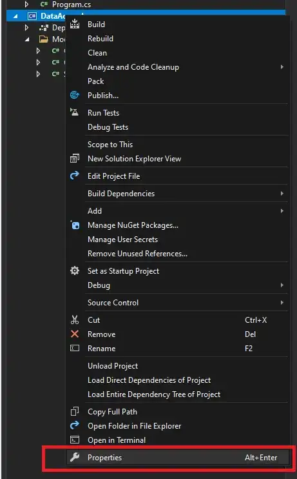Click the Set as Startup Project gear icon
Viewport: 297px width, 479px height.
[75, 270]
